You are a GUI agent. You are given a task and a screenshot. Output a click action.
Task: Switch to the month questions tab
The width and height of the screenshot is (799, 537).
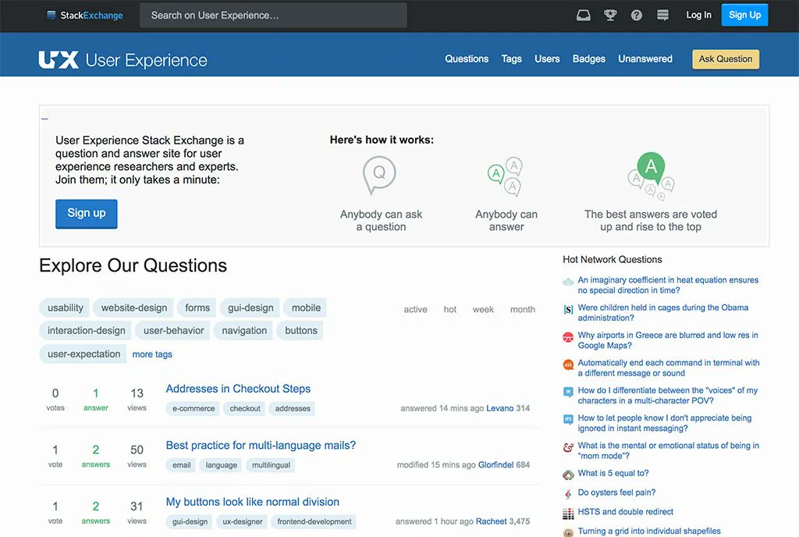click(523, 309)
